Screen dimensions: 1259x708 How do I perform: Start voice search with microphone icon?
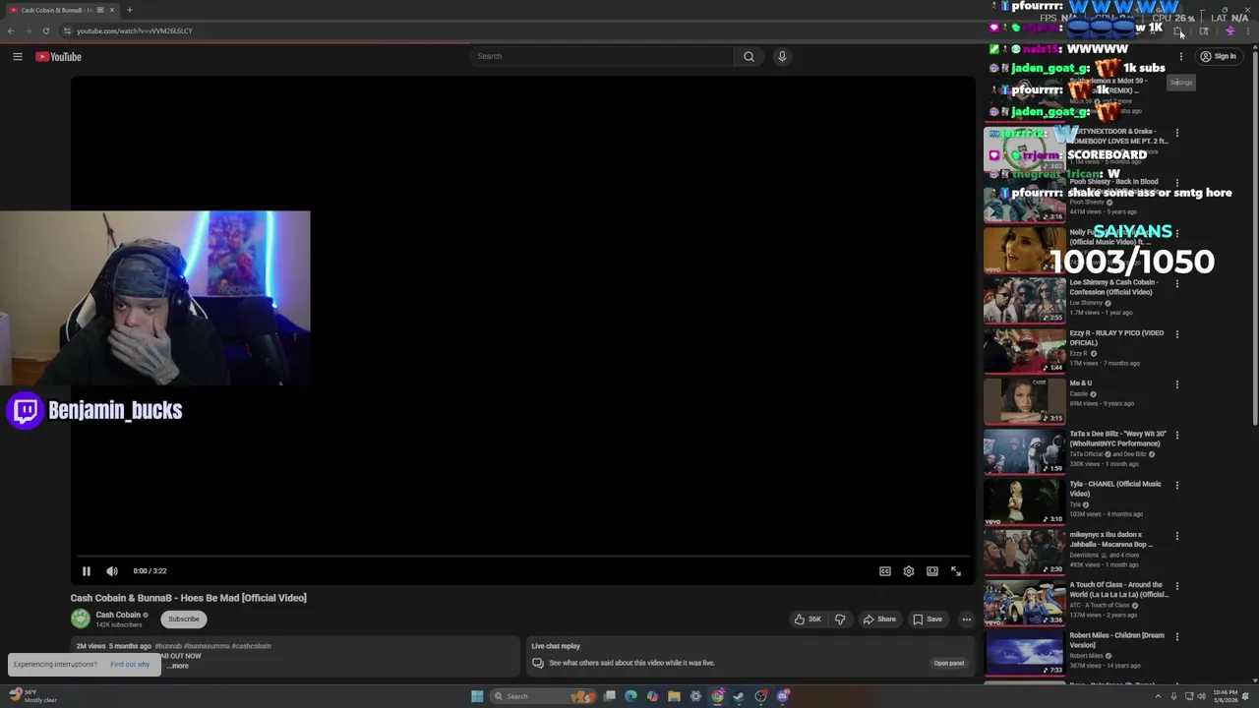click(x=782, y=56)
